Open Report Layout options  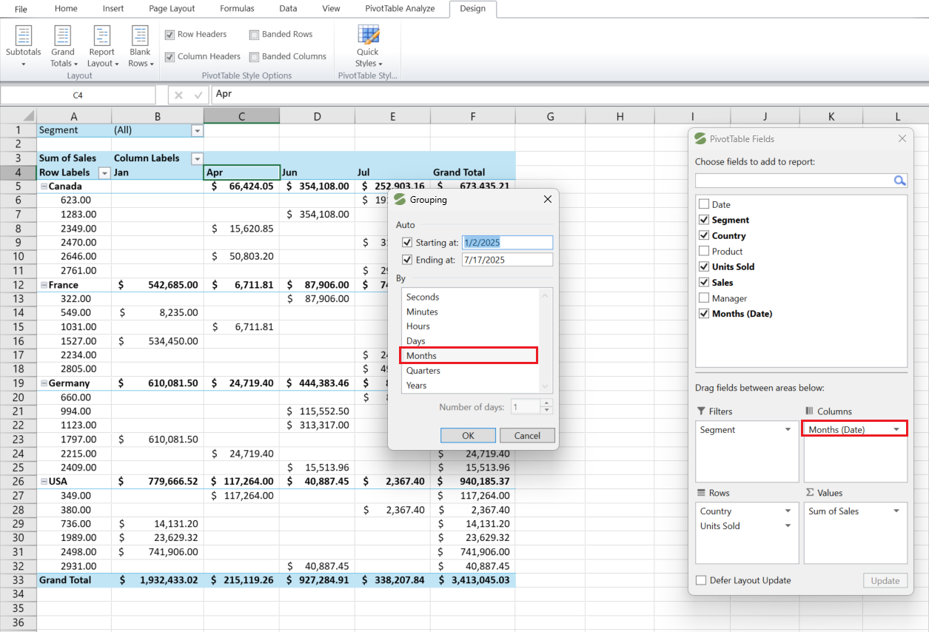pyautogui.click(x=102, y=46)
